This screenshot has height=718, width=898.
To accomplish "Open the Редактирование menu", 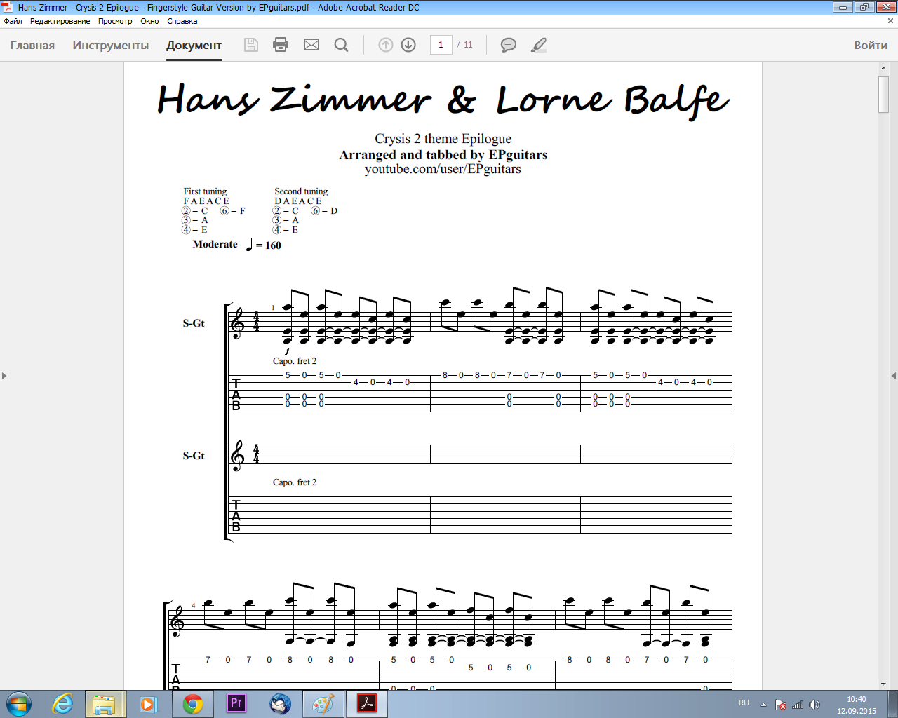I will point(60,21).
